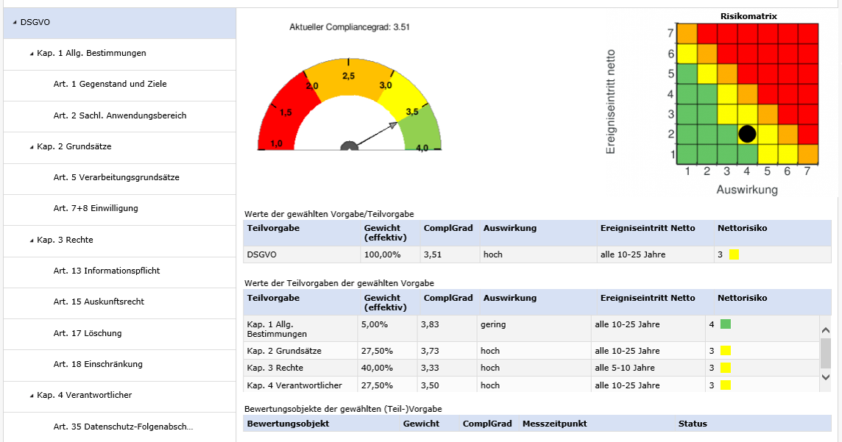Viewport: 842px width, 442px height.
Task: Open Art. 17 Löschung
Action: (x=88, y=333)
